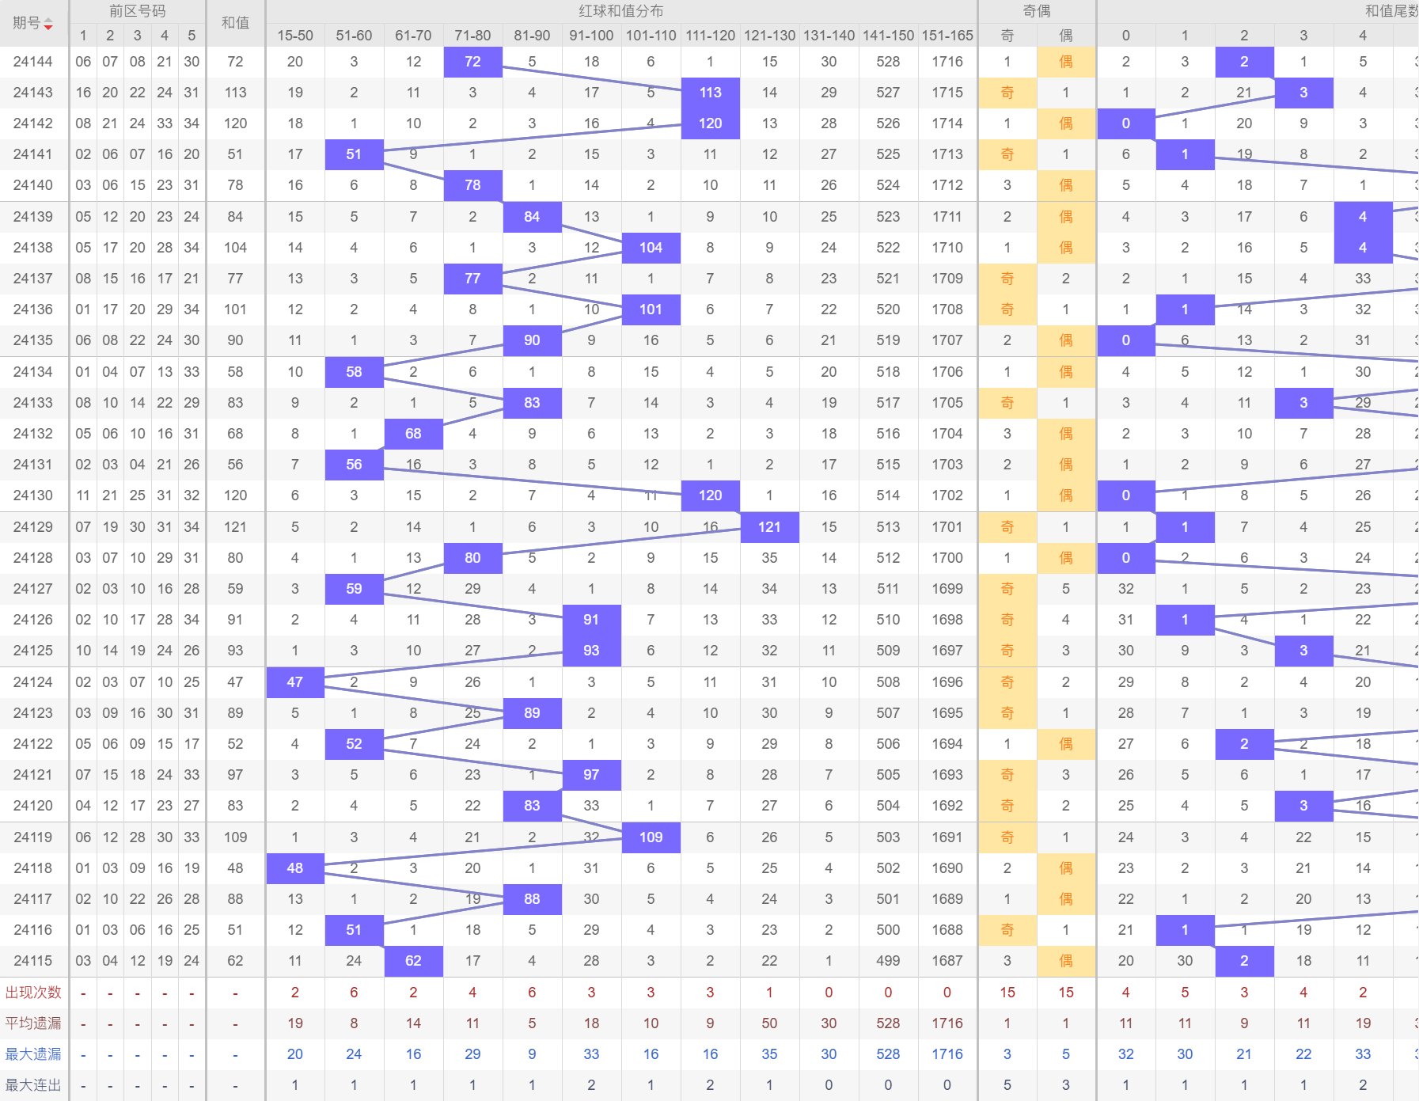1419x1101 pixels.
Task: Click the 出现次数 row label
Action: click(x=33, y=993)
